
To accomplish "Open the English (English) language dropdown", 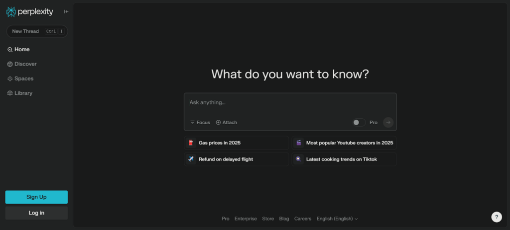I will click(x=337, y=219).
